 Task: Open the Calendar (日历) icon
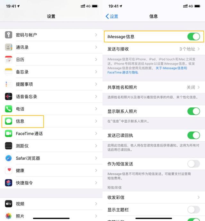[8, 59]
